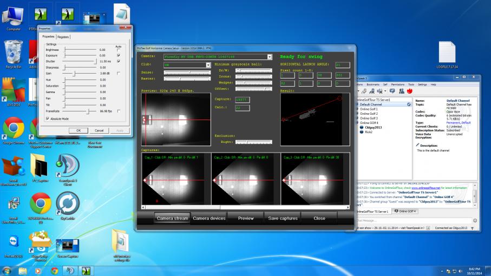Click the captures horizontal scrollbar
The height and width of the screenshot is (276, 491).
(x=246, y=207)
